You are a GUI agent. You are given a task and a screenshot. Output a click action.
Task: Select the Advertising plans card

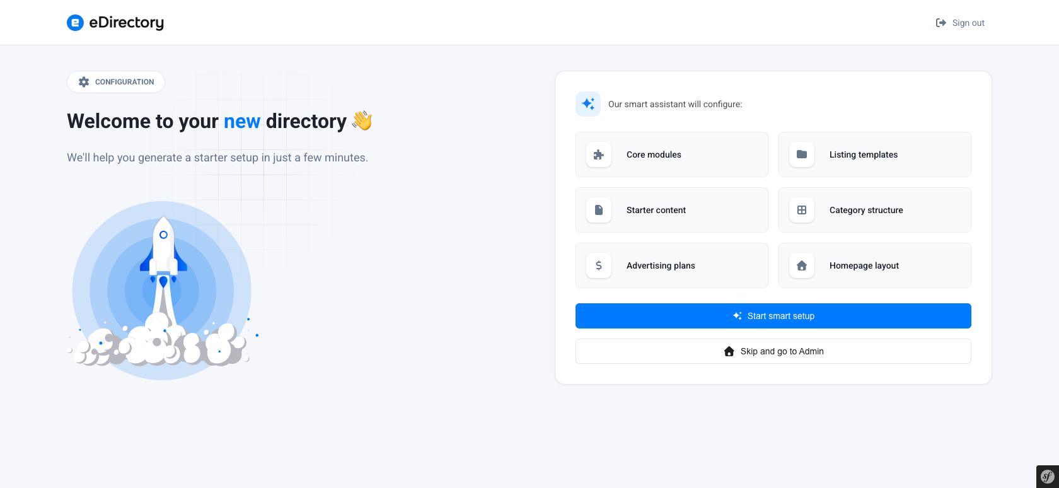point(672,265)
